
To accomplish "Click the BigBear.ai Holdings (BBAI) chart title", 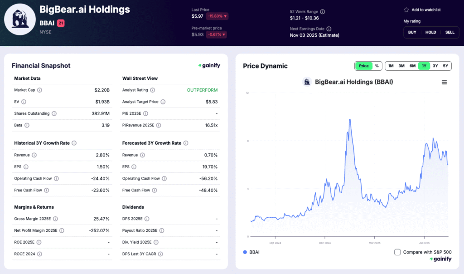I will click(354, 82).
